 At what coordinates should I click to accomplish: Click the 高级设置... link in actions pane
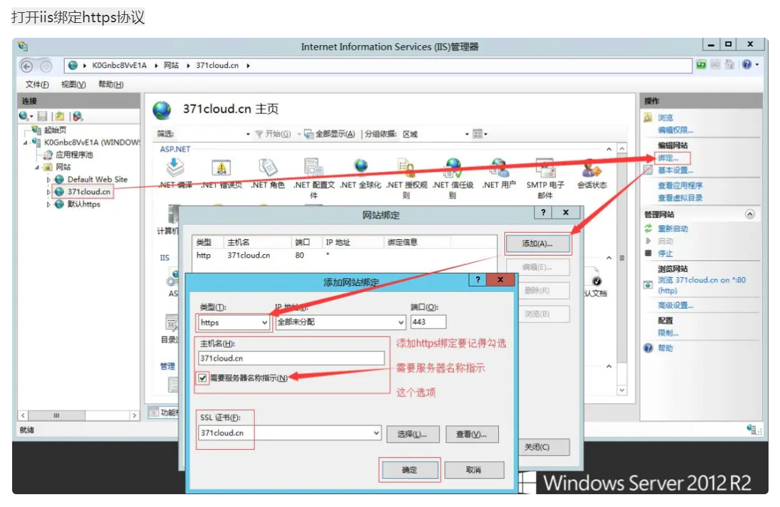point(675,305)
